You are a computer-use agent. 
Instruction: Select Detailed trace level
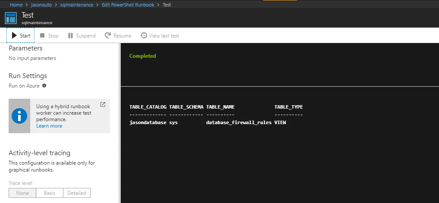tap(77, 193)
